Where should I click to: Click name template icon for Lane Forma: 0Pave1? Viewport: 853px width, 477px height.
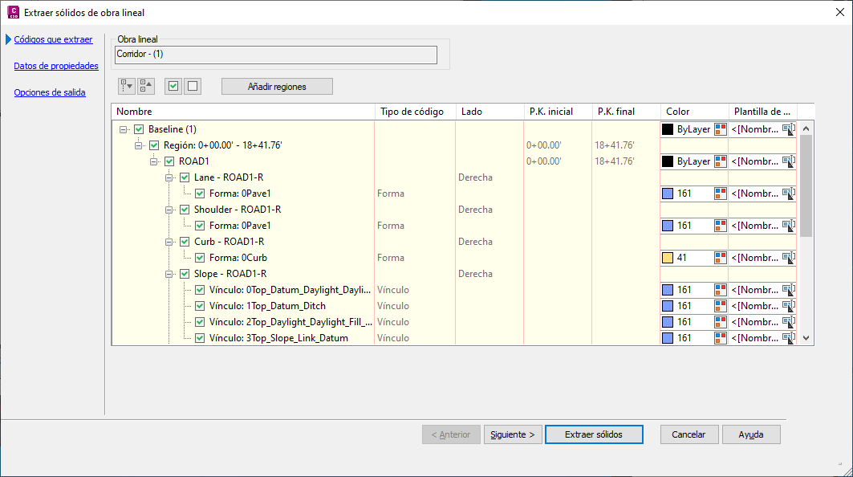[789, 194]
